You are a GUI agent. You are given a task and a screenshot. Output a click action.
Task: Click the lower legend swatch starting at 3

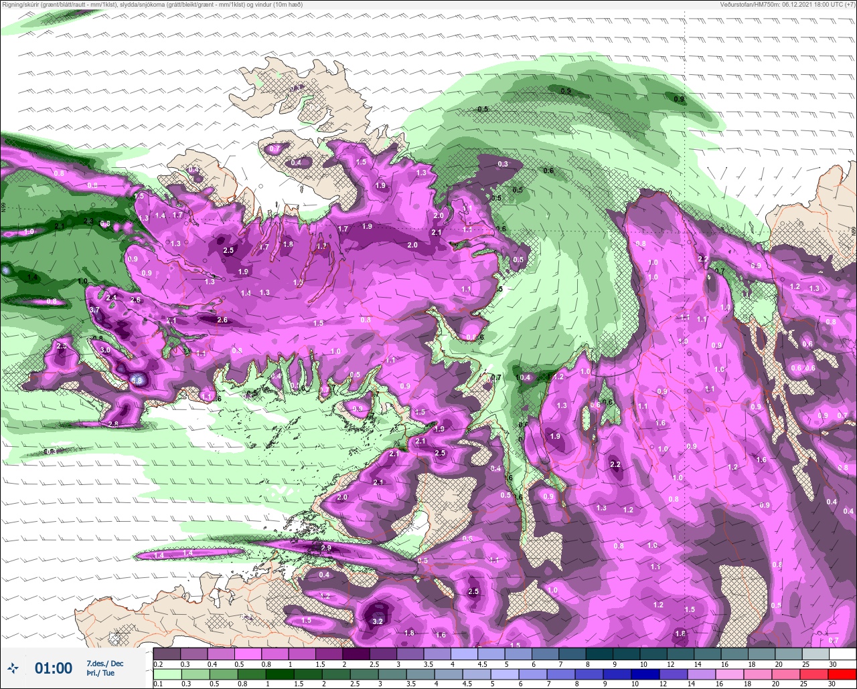[x=393, y=674]
